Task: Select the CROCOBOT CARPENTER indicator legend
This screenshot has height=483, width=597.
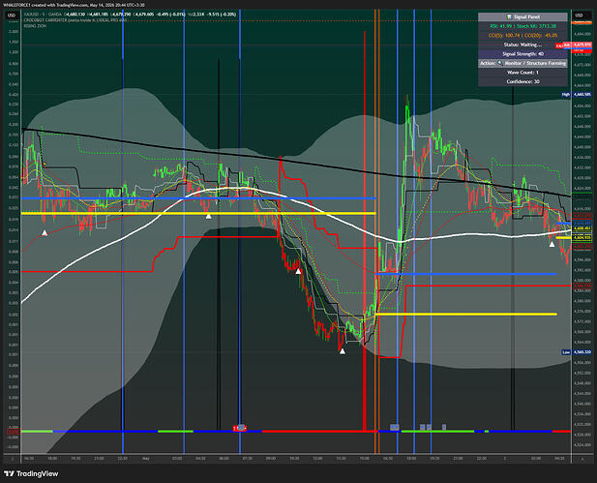Action: tap(75, 20)
